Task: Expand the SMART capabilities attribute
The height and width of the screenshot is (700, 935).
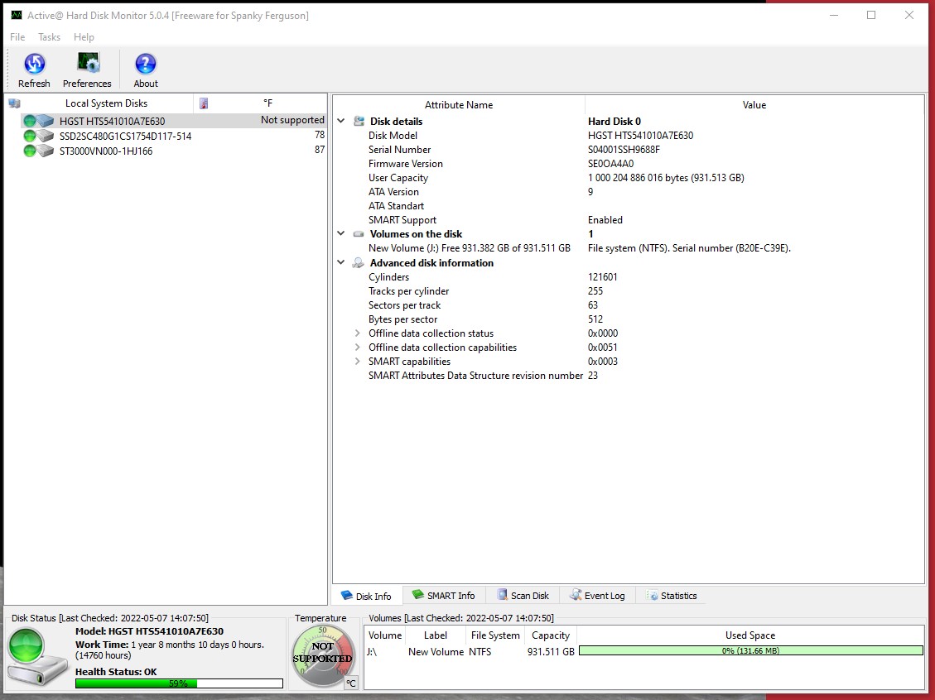Action: tap(357, 361)
